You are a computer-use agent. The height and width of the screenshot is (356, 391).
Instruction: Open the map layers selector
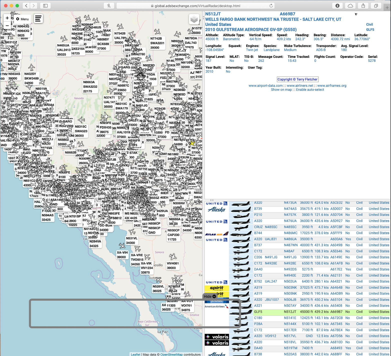(x=194, y=19)
